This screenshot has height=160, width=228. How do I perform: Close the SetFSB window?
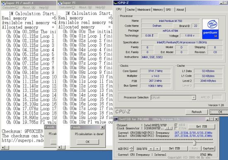216,119
